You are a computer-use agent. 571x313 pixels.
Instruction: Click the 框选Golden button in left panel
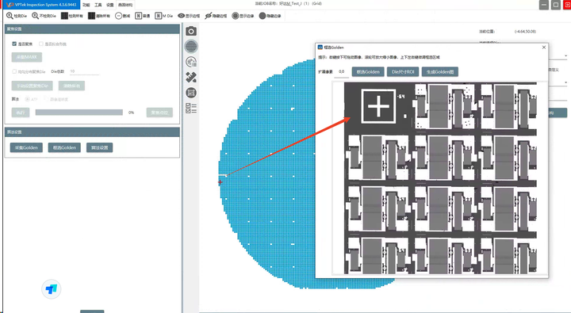tap(64, 147)
